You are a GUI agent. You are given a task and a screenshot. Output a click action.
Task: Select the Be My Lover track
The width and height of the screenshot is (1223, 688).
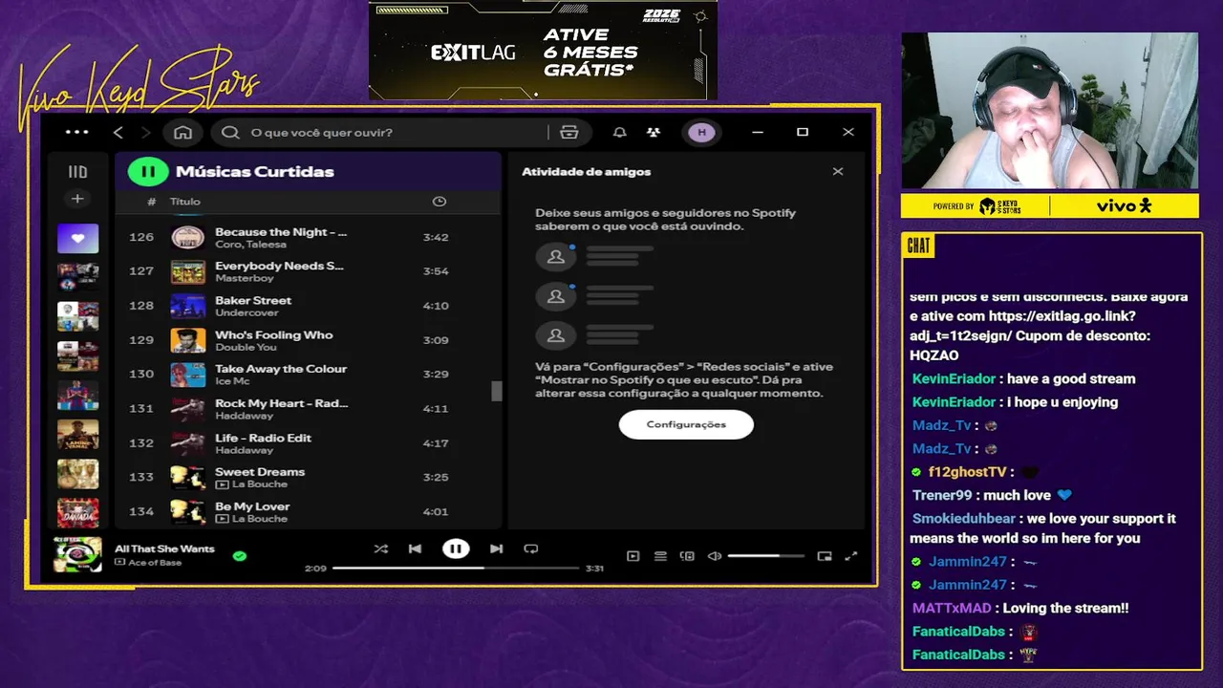(x=308, y=512)
